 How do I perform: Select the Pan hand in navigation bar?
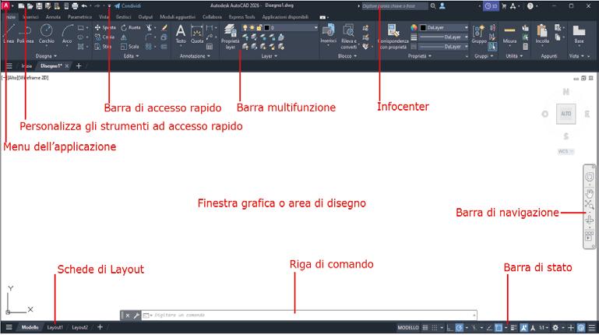(589, 193)
